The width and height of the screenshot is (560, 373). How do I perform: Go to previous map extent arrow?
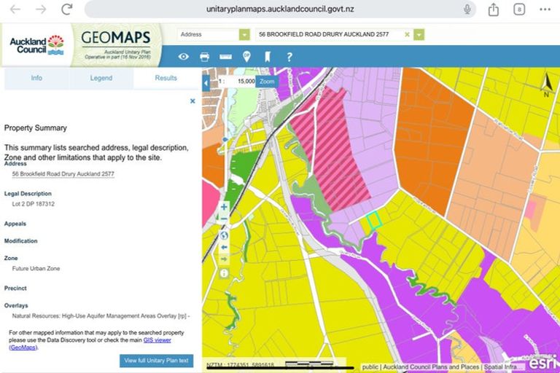pyautogui.click(x=224, y=247)
